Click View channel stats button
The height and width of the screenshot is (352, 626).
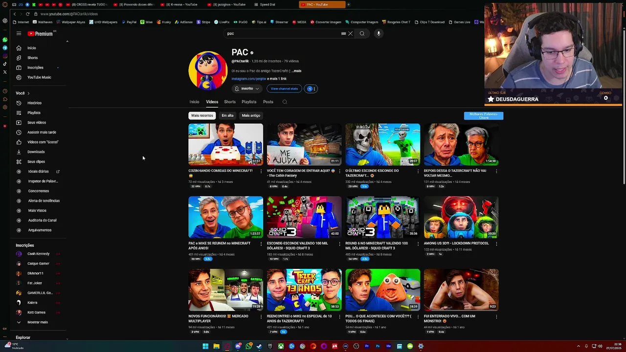coord(284,88)
